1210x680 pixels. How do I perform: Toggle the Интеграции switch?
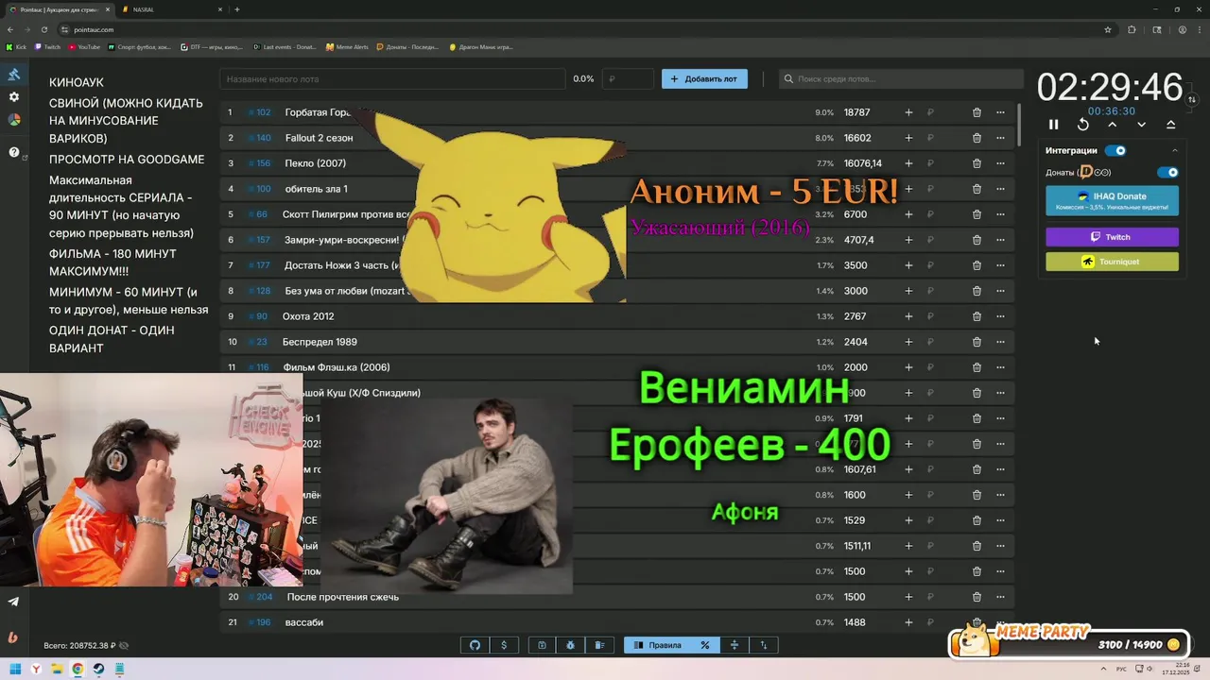1116,150
